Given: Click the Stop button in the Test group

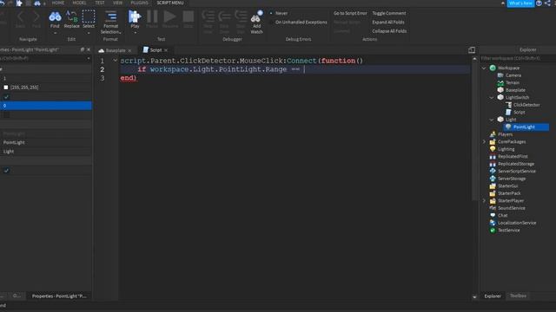Looking at the screenshot, I should (x=188, y=19).
